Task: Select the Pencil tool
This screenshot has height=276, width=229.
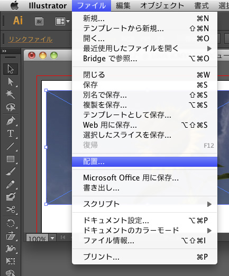Action: click(11, 184)
